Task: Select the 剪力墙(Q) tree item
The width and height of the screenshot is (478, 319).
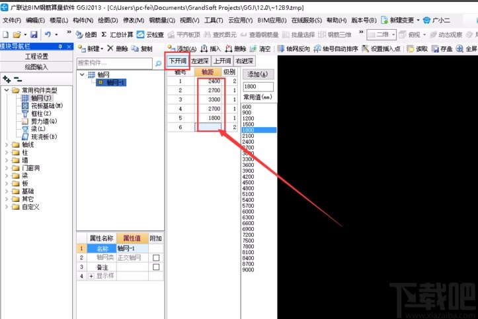Action: 40,121
